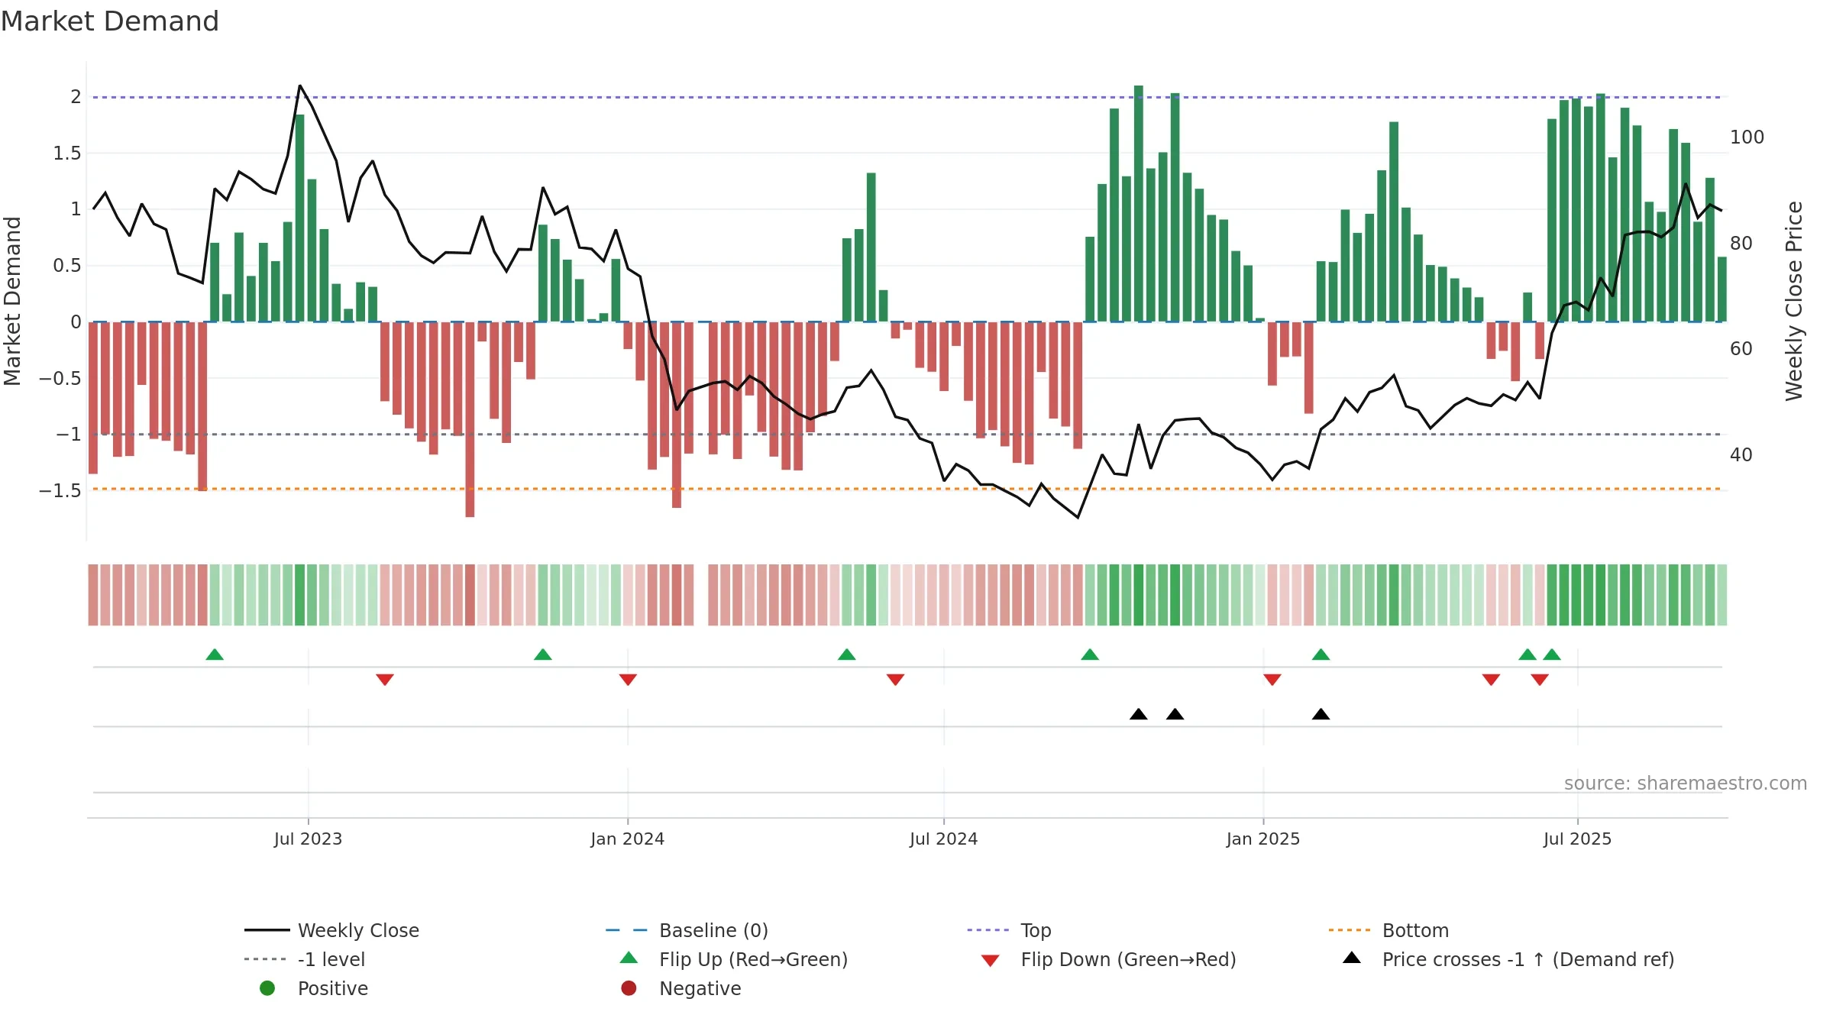This screenshot has height=1031, width=1833.
Task: Click the green Flip Up marker in late 2023
Action: 543,654
